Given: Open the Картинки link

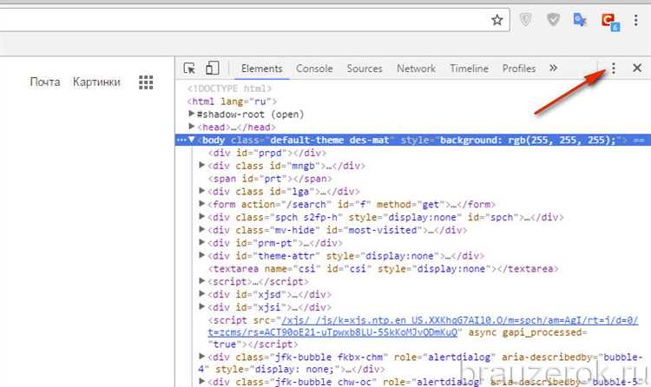Looking at the screenshot, I should click(x=96, y=82).
